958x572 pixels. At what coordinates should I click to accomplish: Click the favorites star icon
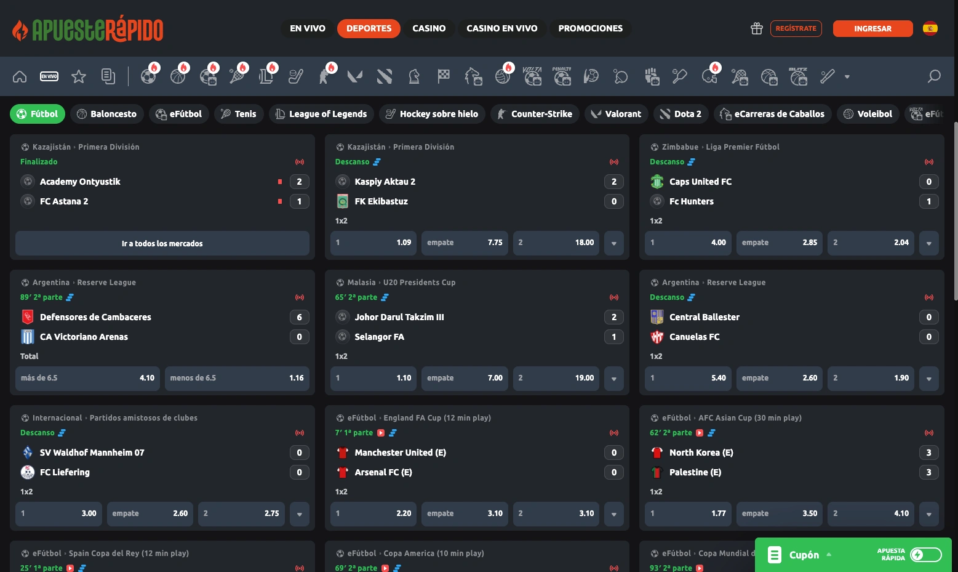[x=79, y=76]
